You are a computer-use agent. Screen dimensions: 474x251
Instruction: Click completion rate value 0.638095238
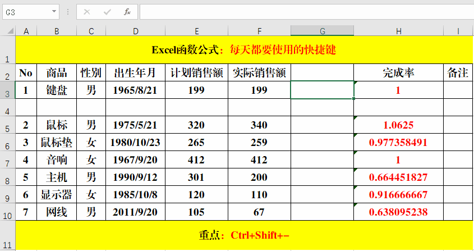[399, 212]
